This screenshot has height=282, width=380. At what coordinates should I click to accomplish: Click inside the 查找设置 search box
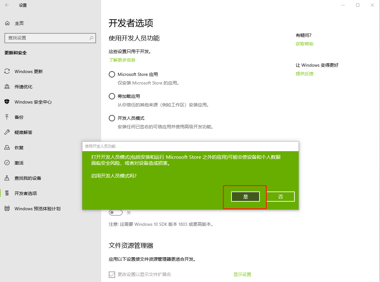50,38
